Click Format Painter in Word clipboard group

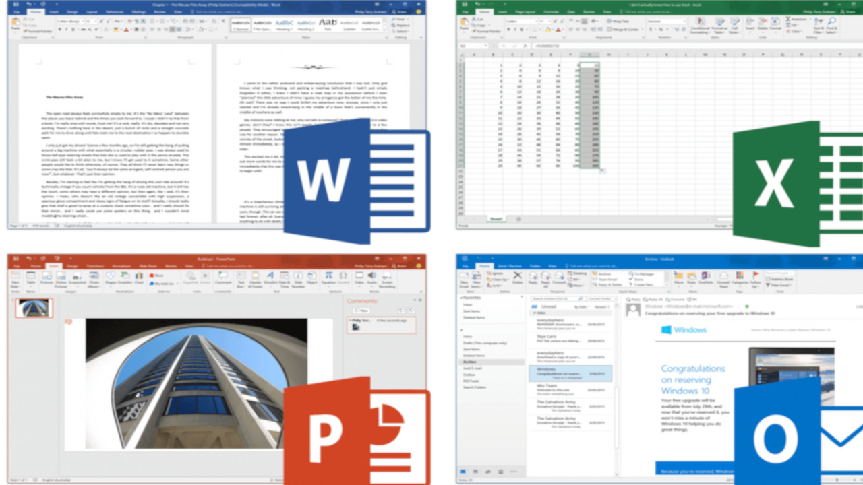click(38, 32)
